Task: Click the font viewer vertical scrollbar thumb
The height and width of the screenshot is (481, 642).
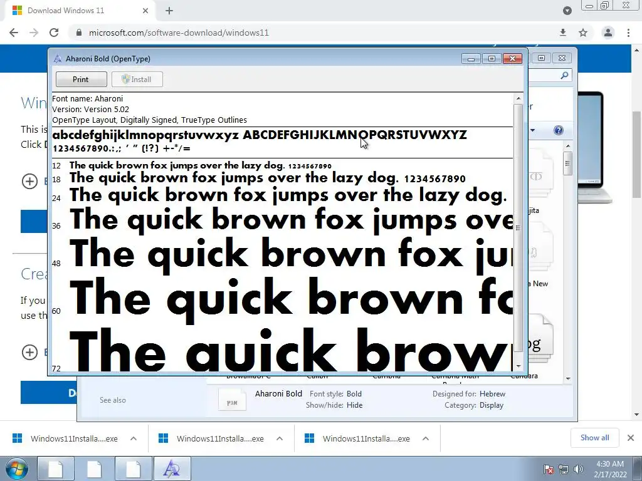Action: (x=518, y=227)
